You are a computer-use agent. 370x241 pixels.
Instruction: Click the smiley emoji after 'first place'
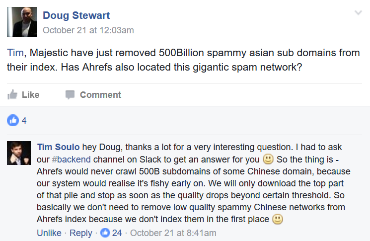click(278, 219)
